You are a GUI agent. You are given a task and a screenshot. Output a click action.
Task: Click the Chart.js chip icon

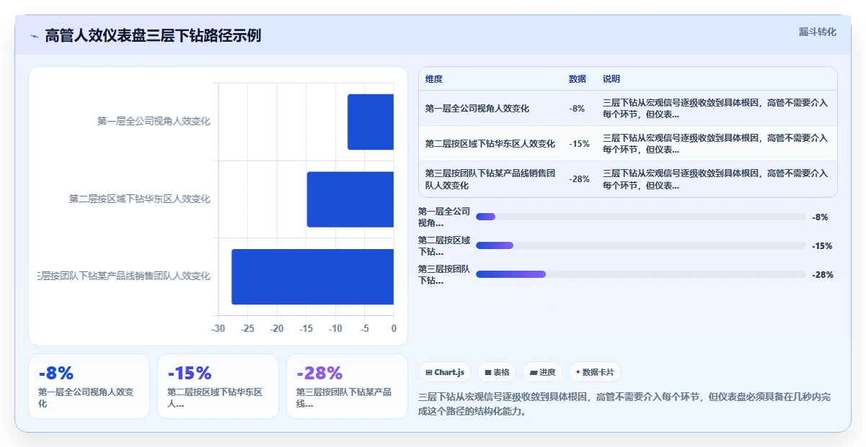point(429,372)
